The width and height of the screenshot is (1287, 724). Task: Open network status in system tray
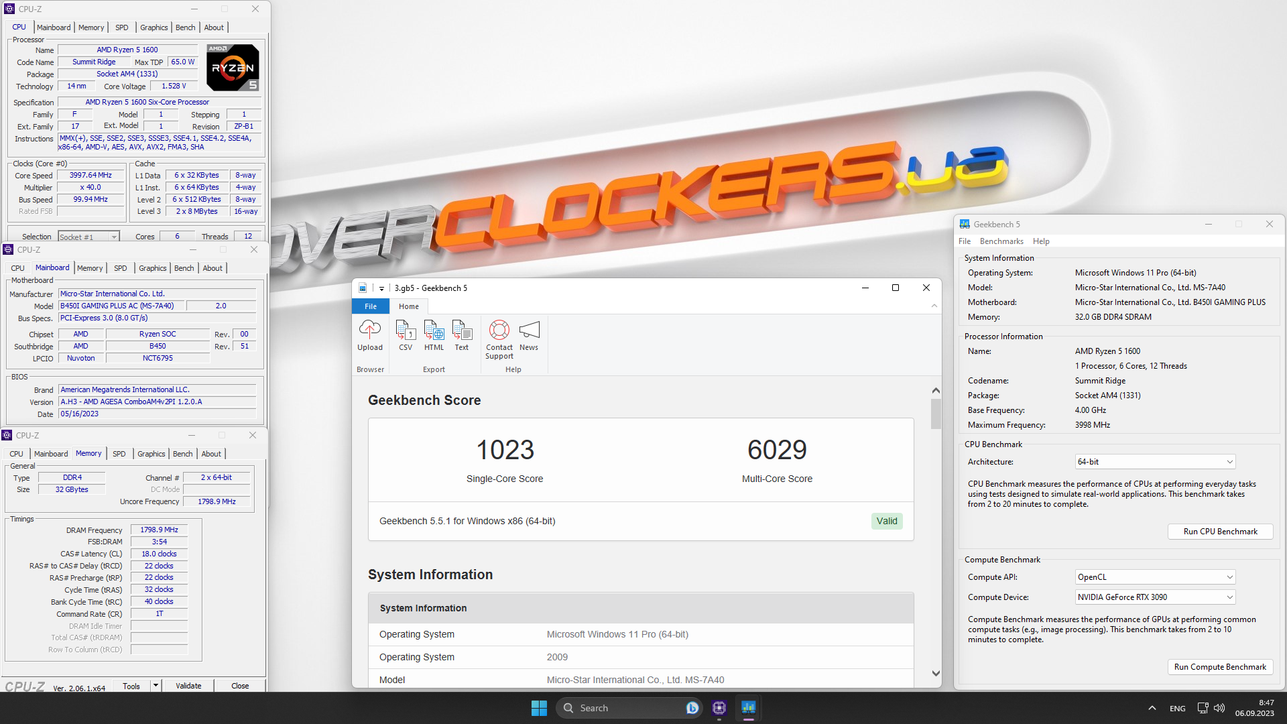pos(1203,708)
